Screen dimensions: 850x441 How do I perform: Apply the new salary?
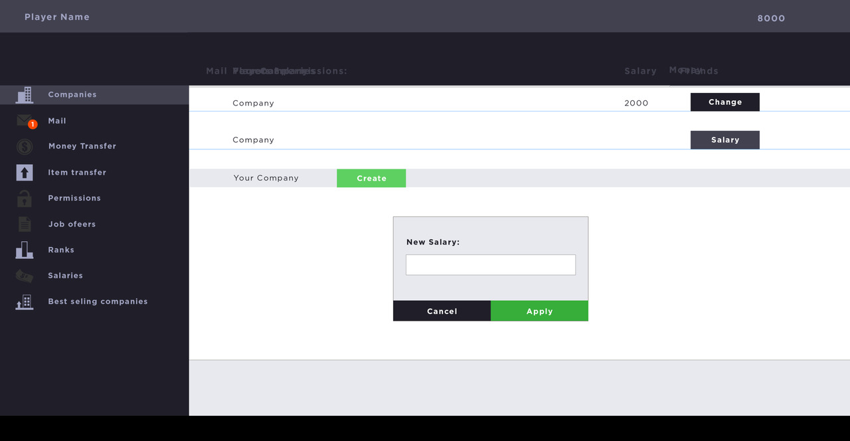click(x=539, y=311)
